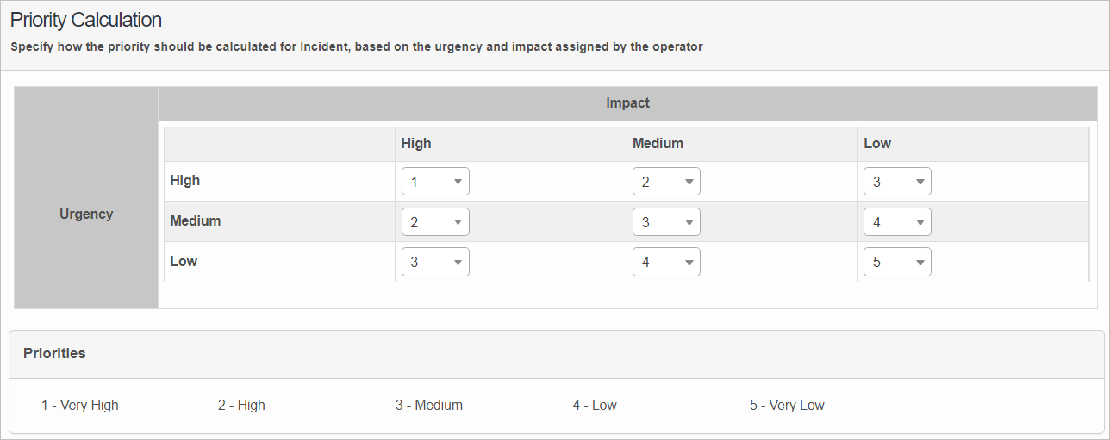Select the Medium impact column header

[x=658, y=144]
